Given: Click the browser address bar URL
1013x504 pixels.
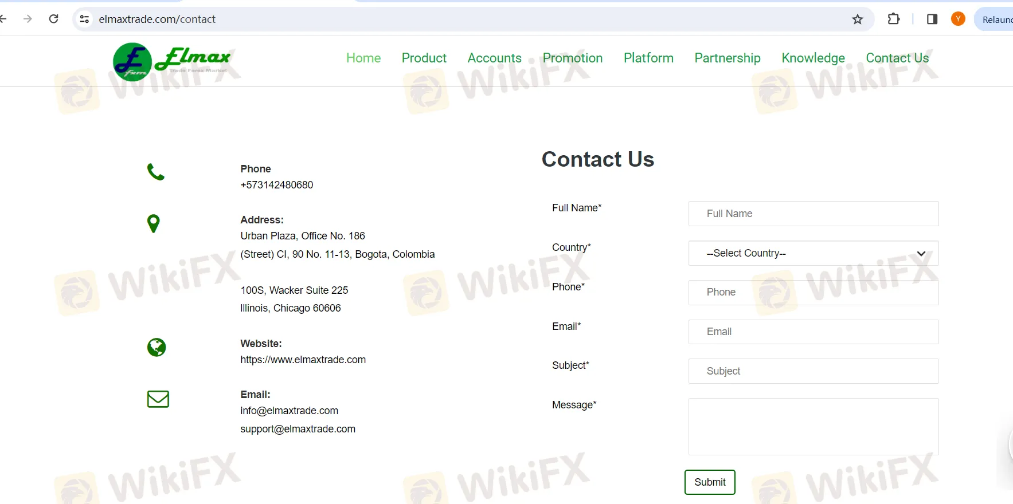Looking at the screenshot, I should pos(157,19).
